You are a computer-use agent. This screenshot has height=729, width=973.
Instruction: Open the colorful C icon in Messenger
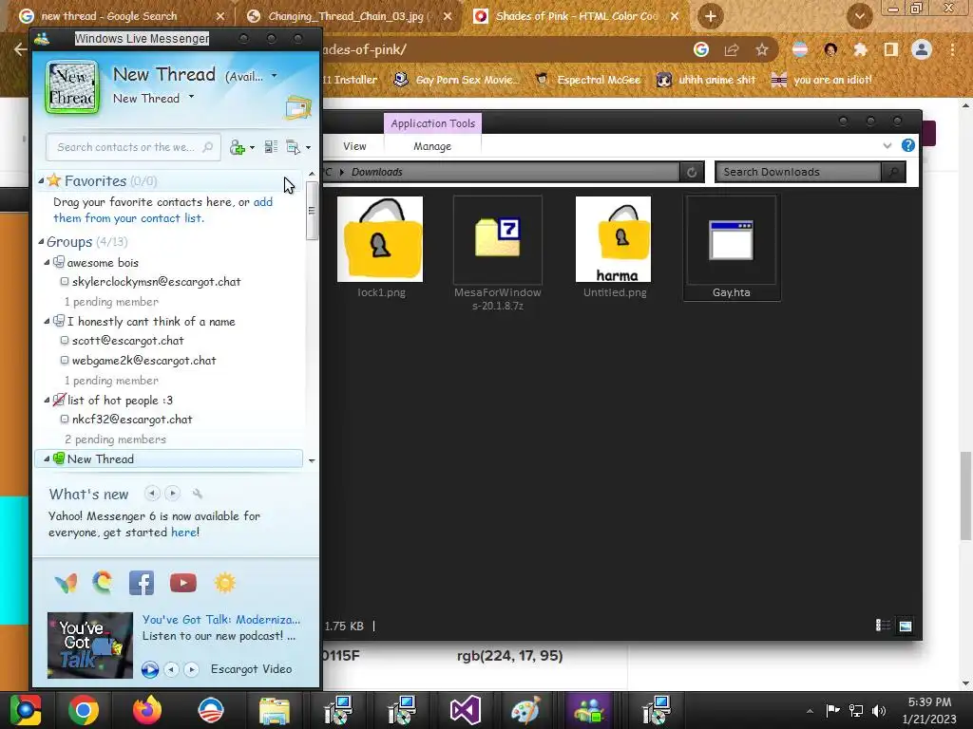click(x=103, y=583)
